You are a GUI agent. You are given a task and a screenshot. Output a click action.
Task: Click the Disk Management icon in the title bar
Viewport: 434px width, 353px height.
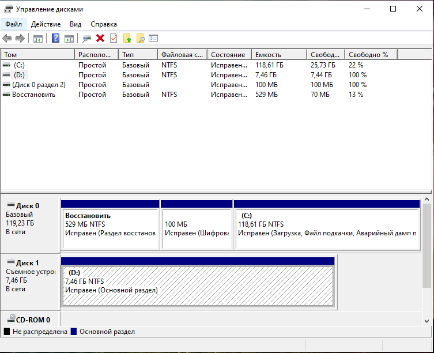click(x=8, y=9)
